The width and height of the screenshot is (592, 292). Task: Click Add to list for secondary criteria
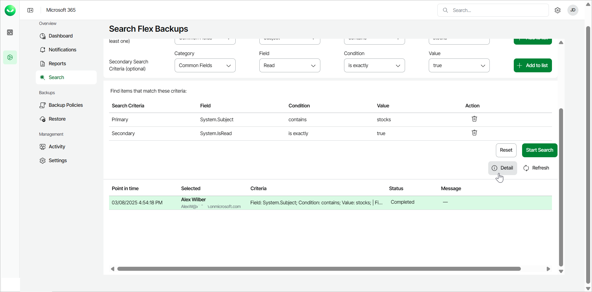[x=533, y=66]
